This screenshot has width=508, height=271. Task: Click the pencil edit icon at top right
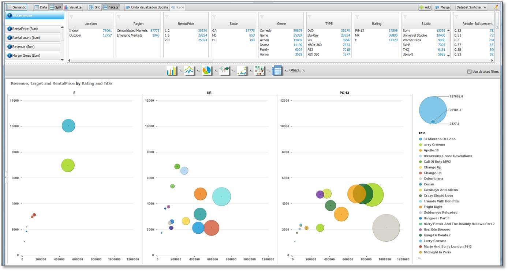point(496,7)
